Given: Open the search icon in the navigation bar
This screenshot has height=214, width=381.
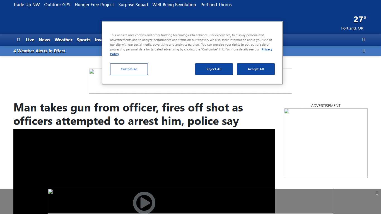Looking at the screenshot, I should coord(363,40).
